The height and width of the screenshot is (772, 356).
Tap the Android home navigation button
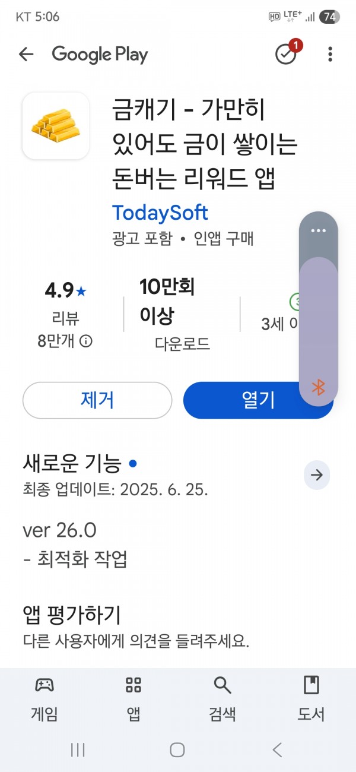point(177,750)
